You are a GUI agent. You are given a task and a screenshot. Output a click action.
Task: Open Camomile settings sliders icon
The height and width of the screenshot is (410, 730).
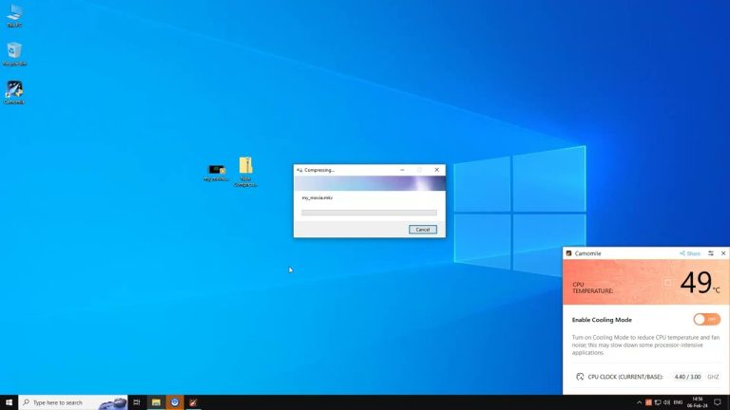(710, 253)
